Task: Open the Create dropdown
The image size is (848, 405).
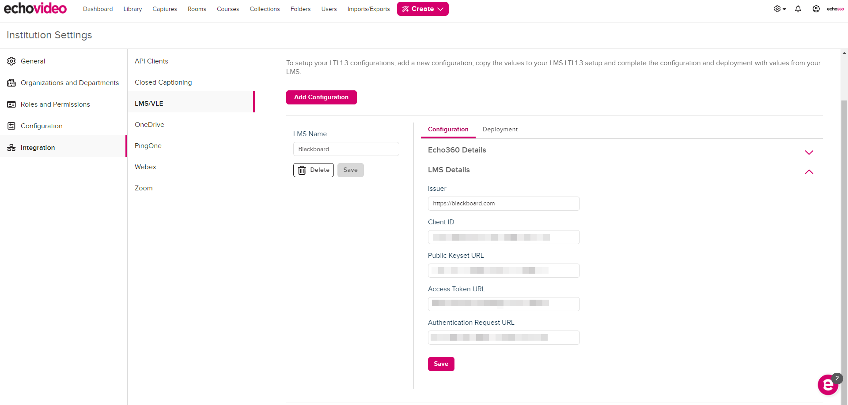Action: click(423, 9)
